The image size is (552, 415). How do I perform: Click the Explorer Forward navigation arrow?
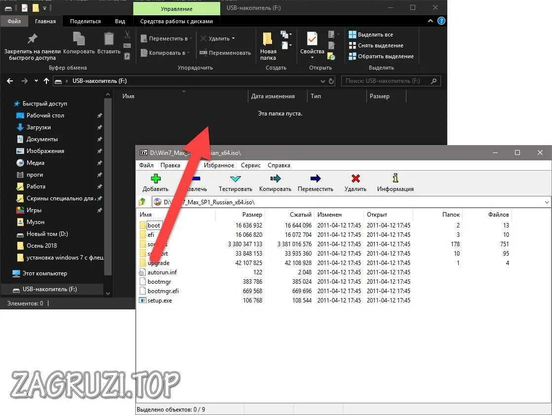pos(24,81)
